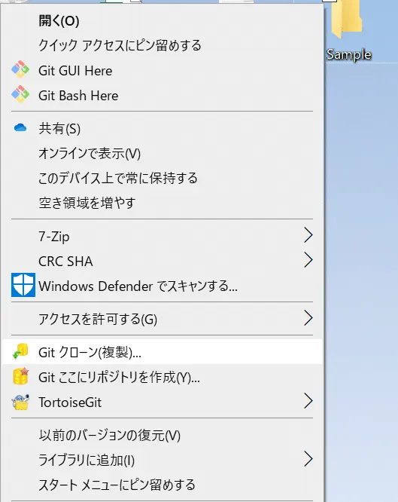The height and width of the screenshot is (502, 398).
Task: Expand the アクセスを許可する submenu arrow
Action: pos(308,318)
